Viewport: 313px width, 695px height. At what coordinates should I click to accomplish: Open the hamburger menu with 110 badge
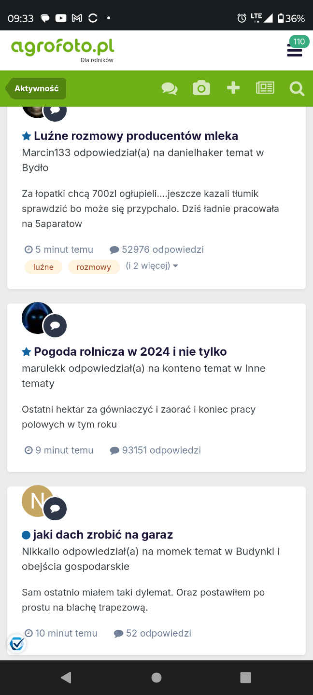click(x=295, y=50)
